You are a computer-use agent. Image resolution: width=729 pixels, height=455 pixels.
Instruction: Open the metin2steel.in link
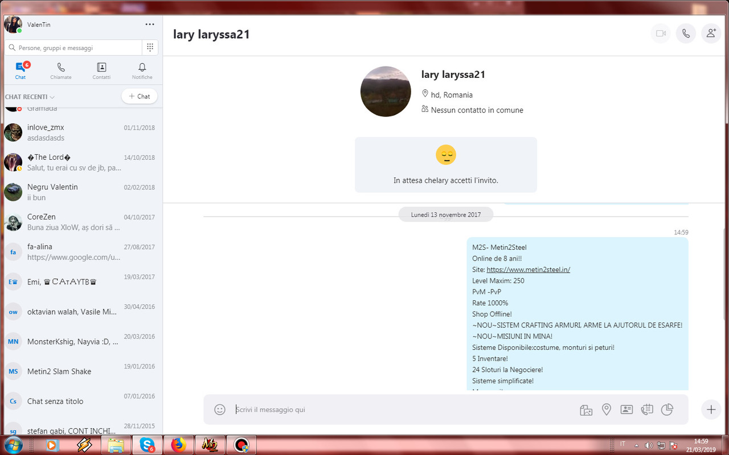point(528,270)
